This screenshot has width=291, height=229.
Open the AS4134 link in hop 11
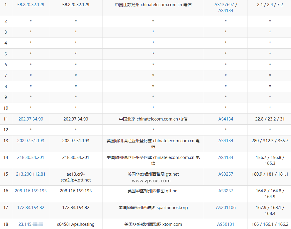pos(226,119)
